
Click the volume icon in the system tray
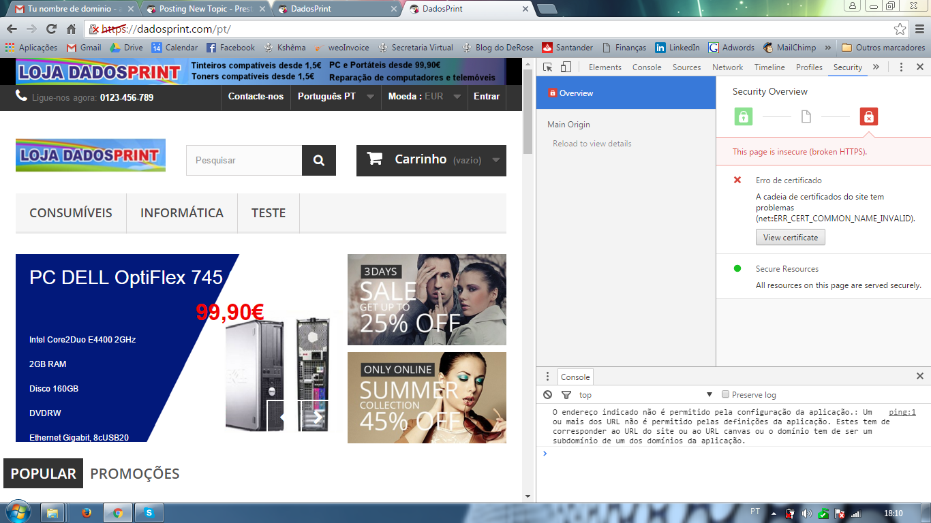pyautogui.click(x=807, y=513)
